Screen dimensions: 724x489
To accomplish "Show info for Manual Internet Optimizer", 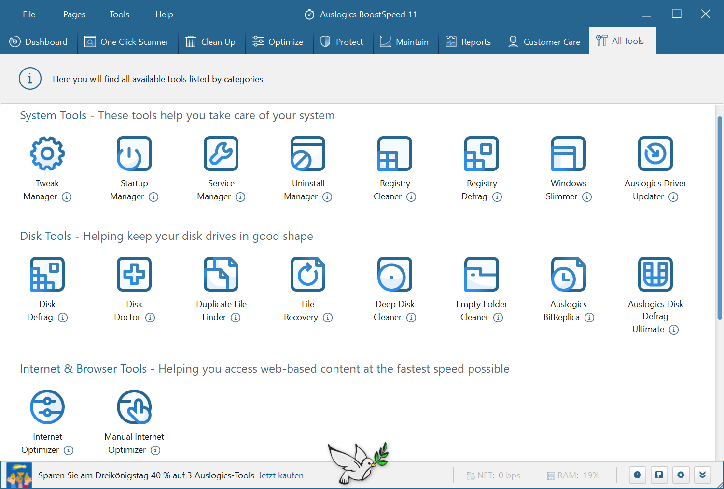I will tap(155, 450).
